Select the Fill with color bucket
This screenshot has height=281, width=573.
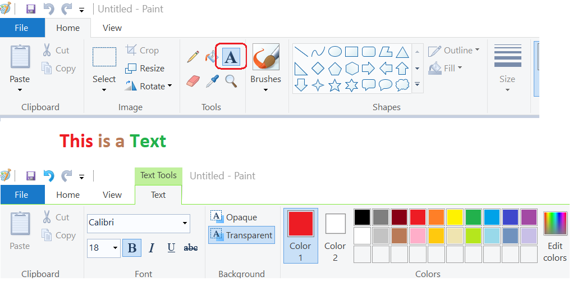point(212,56)
